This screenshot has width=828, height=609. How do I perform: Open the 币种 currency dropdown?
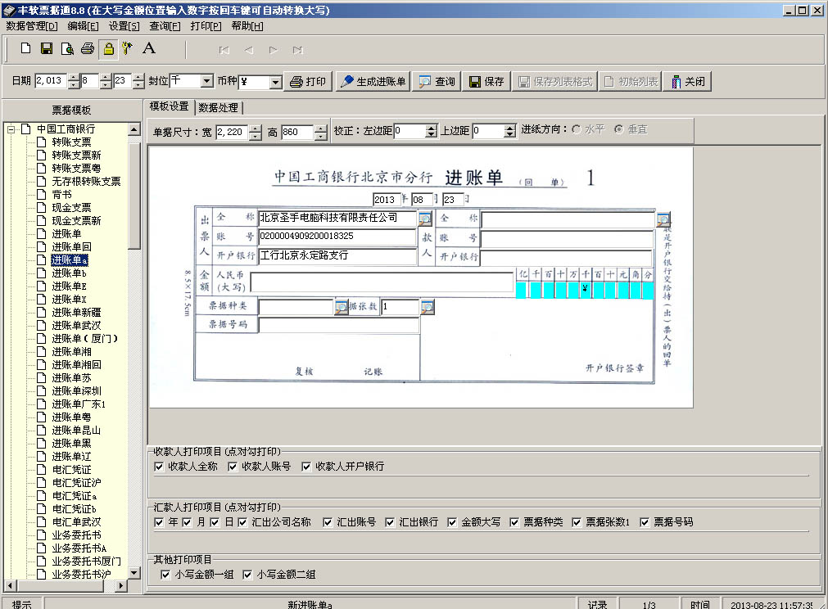click(275, 82)
